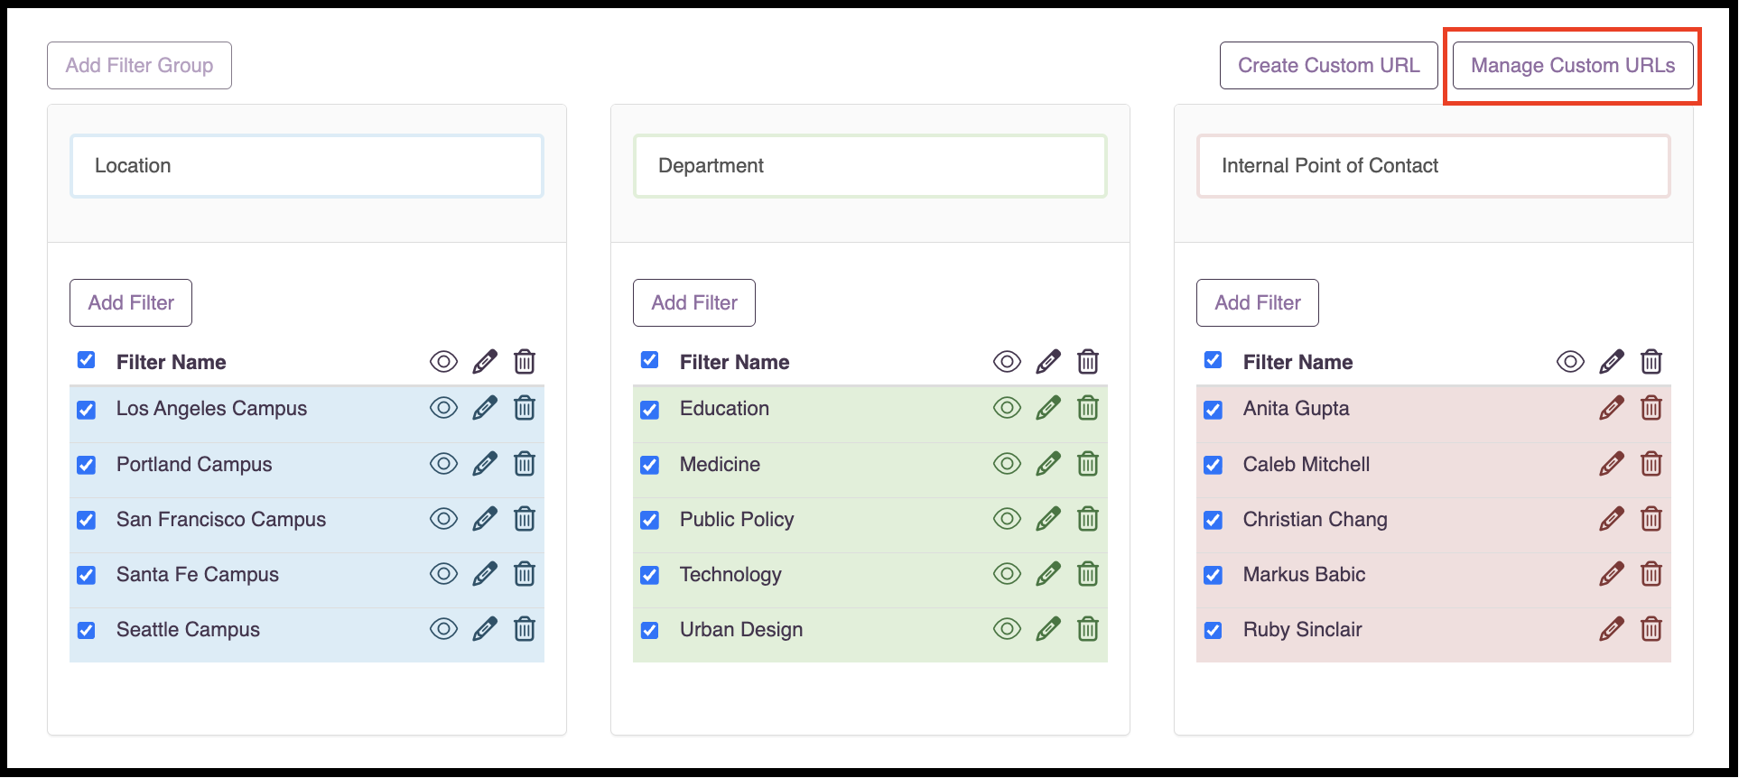1739x778 pixels.
Task: Delete the Public Policy filter
Action: [1088, 519]
